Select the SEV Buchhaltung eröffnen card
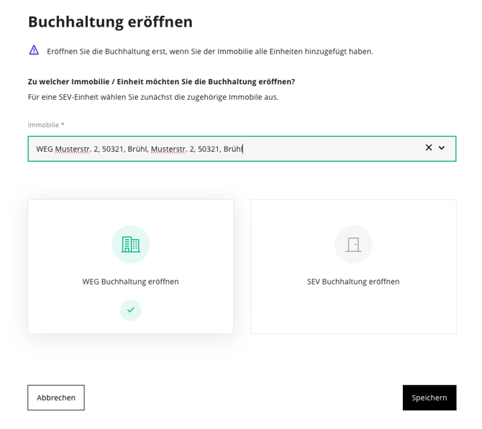 pyautogui.click(x=353, y=267)
